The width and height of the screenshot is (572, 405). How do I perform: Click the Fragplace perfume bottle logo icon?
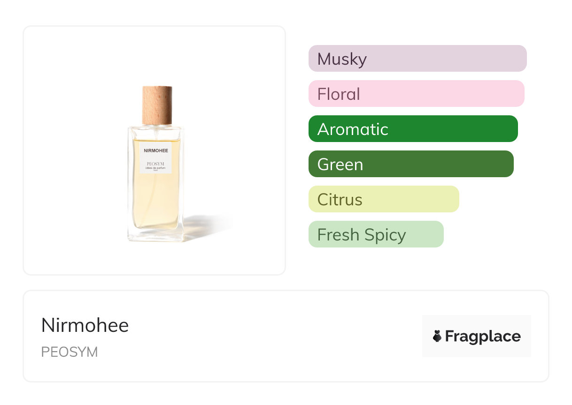(x=437, y=336)
